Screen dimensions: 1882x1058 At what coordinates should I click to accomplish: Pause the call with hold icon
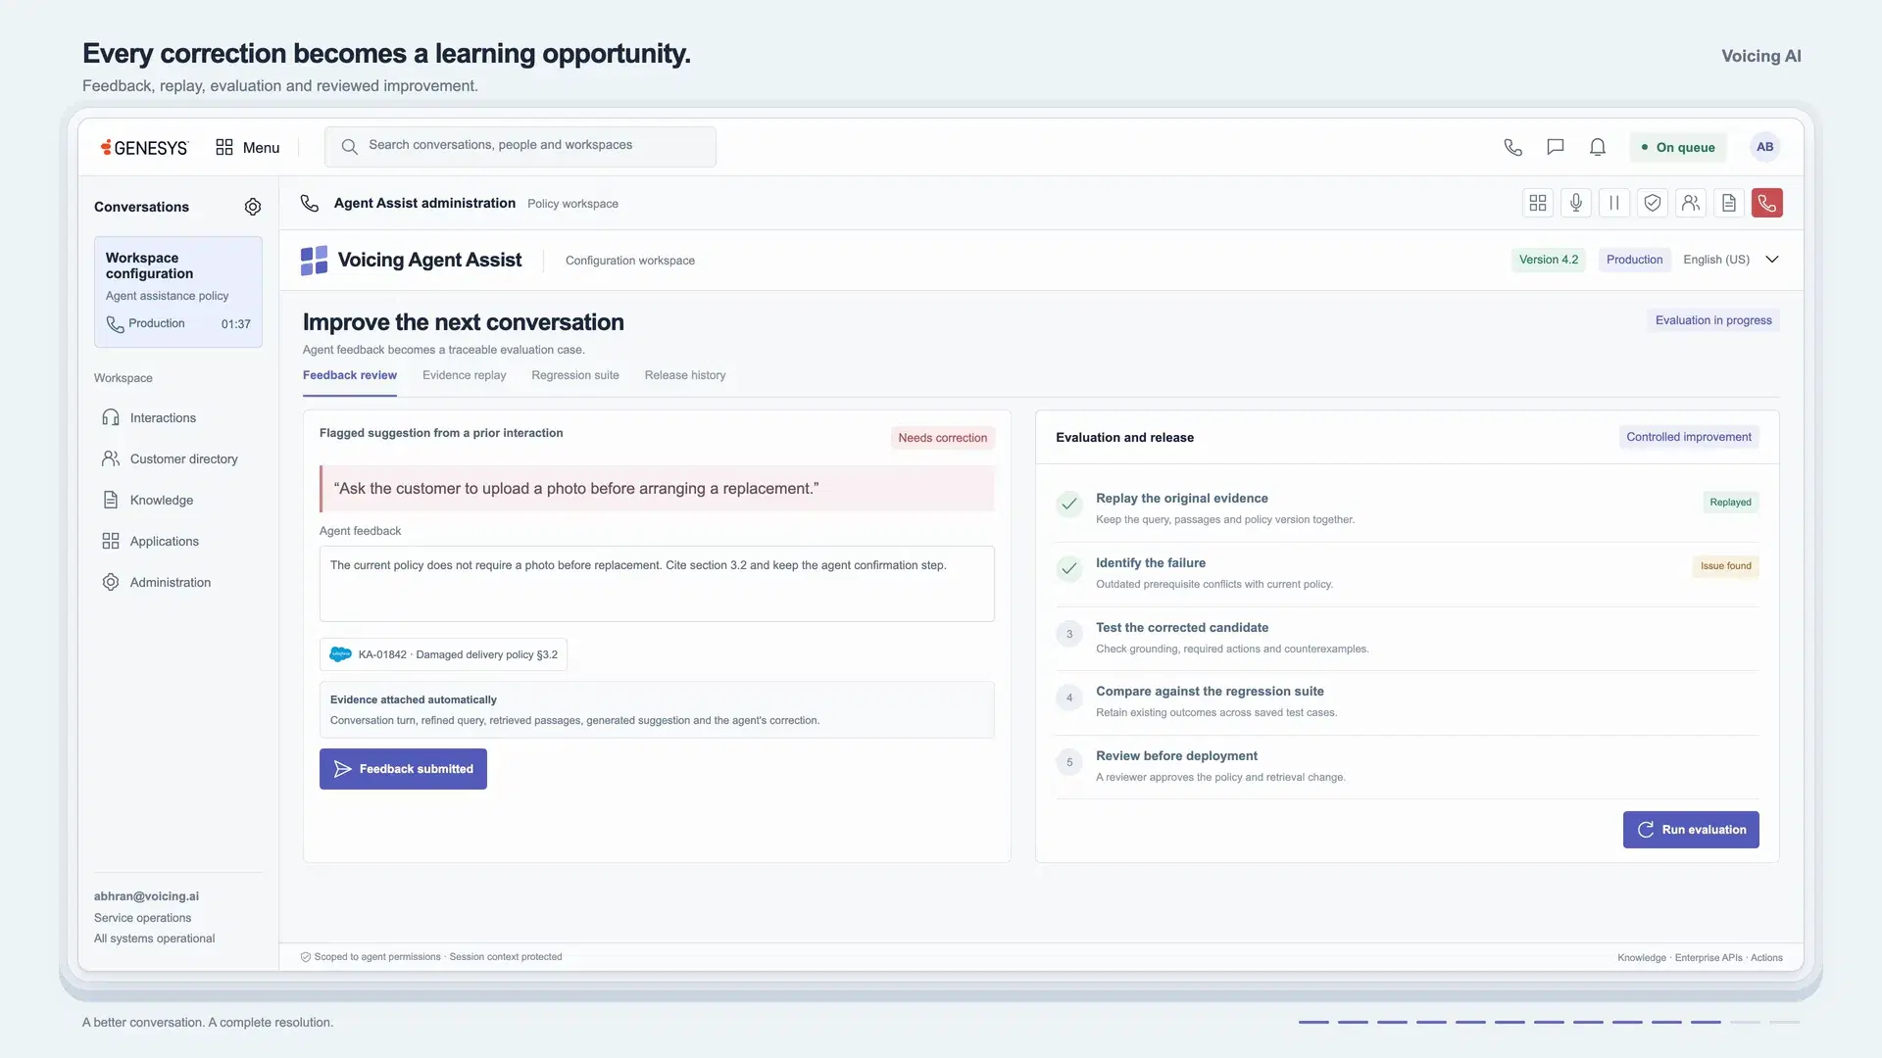[1613, 203]
